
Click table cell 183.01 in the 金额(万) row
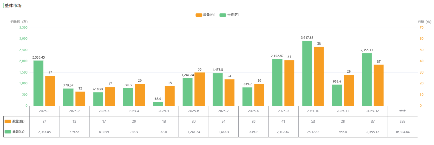[x=164, y=132]
